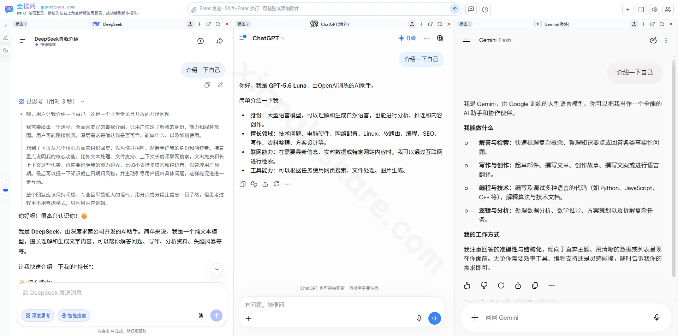Open ChatGPT voice mode button
The width and height of the screenshot is (678, 336).
[x=435, y=318]
